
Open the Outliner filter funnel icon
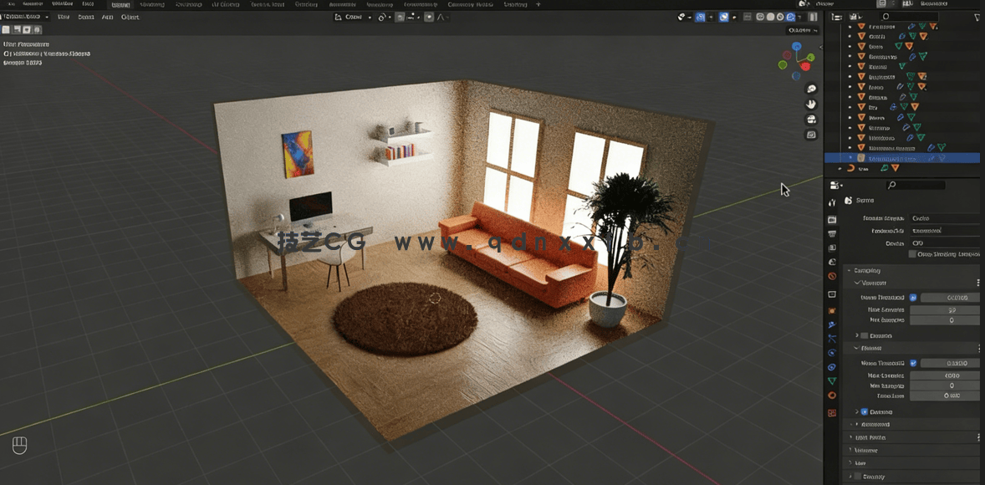click(977, 16)
